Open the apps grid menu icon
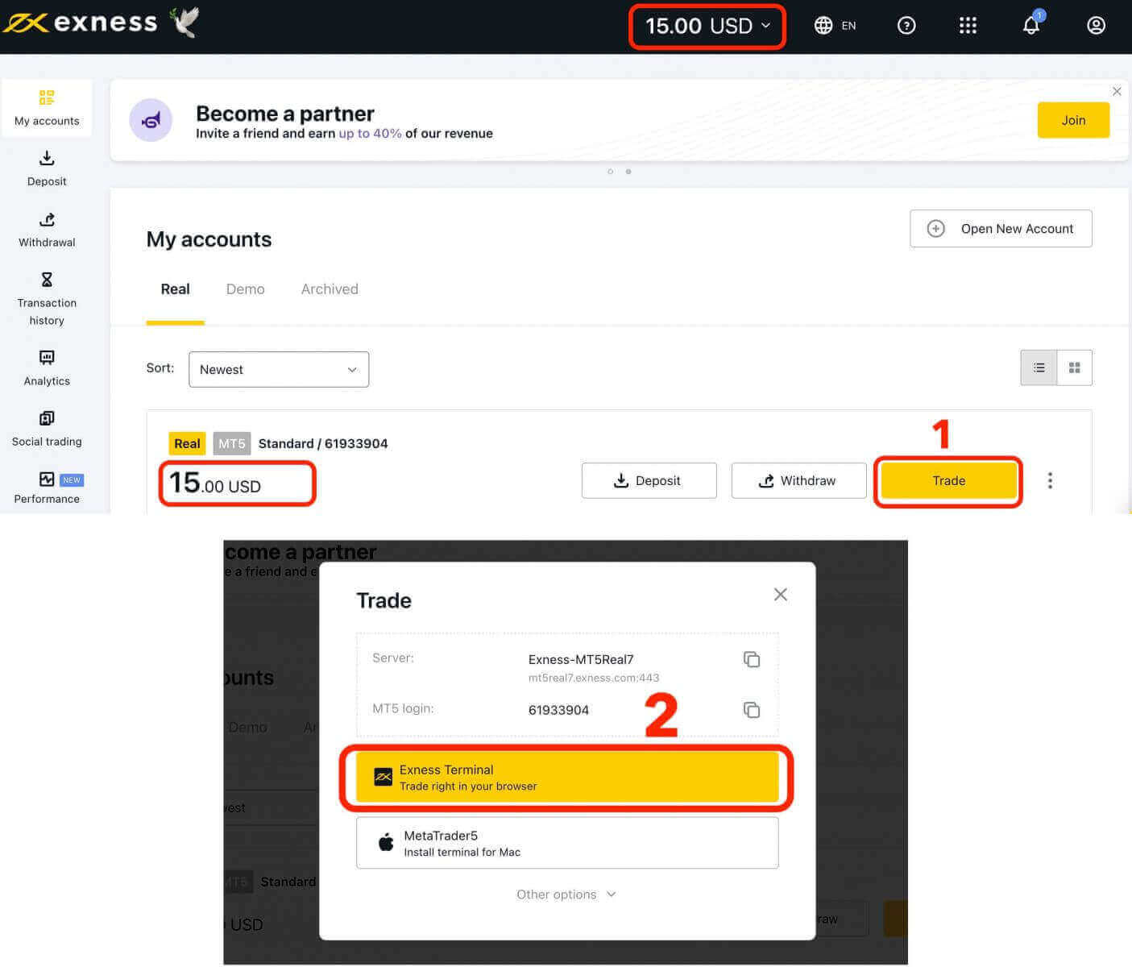The height and width of the screenshot is (967, 1132). (x=968, y=26)
